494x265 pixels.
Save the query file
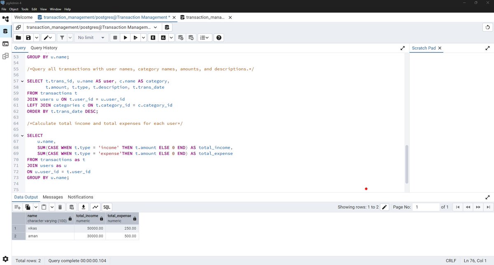coord(28,37)
